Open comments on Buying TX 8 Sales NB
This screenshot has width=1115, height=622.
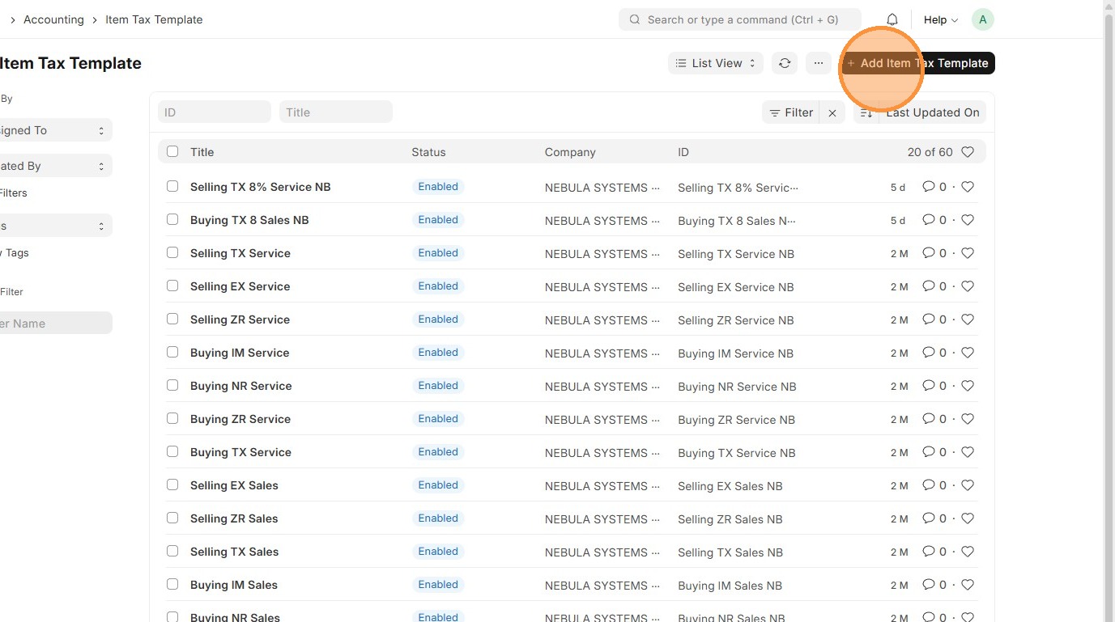click(929, 220)
